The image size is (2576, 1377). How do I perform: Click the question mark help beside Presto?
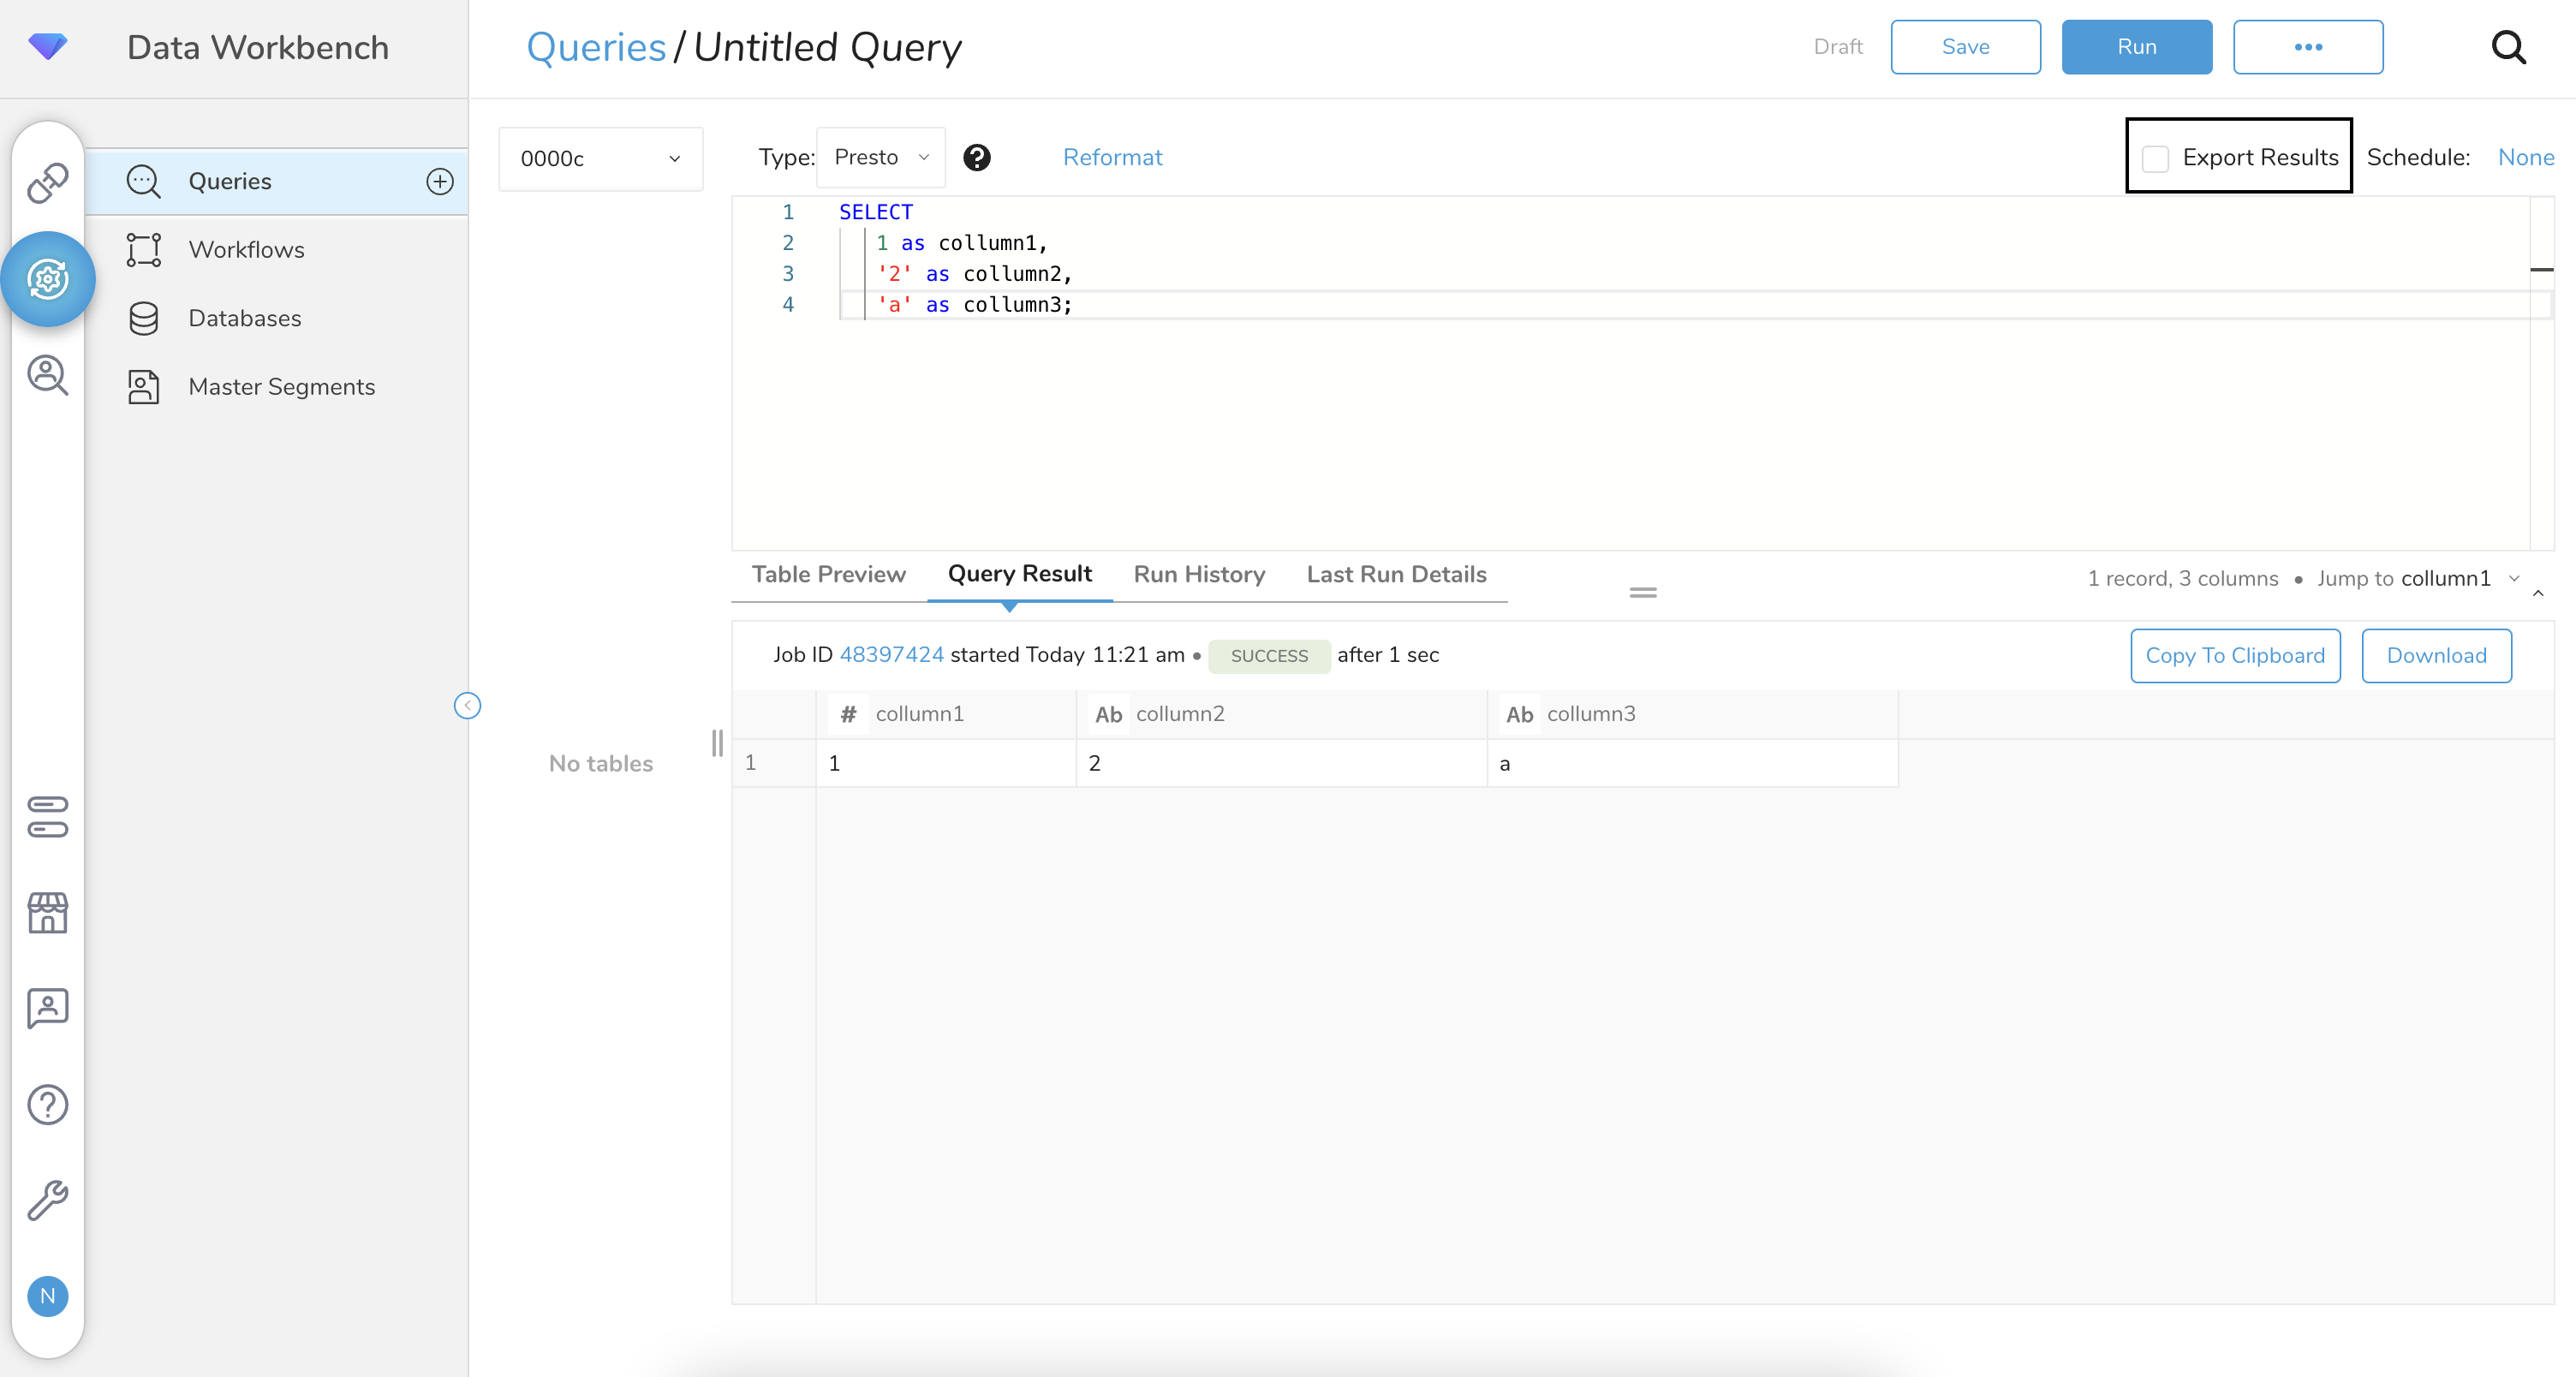[976, 157]
